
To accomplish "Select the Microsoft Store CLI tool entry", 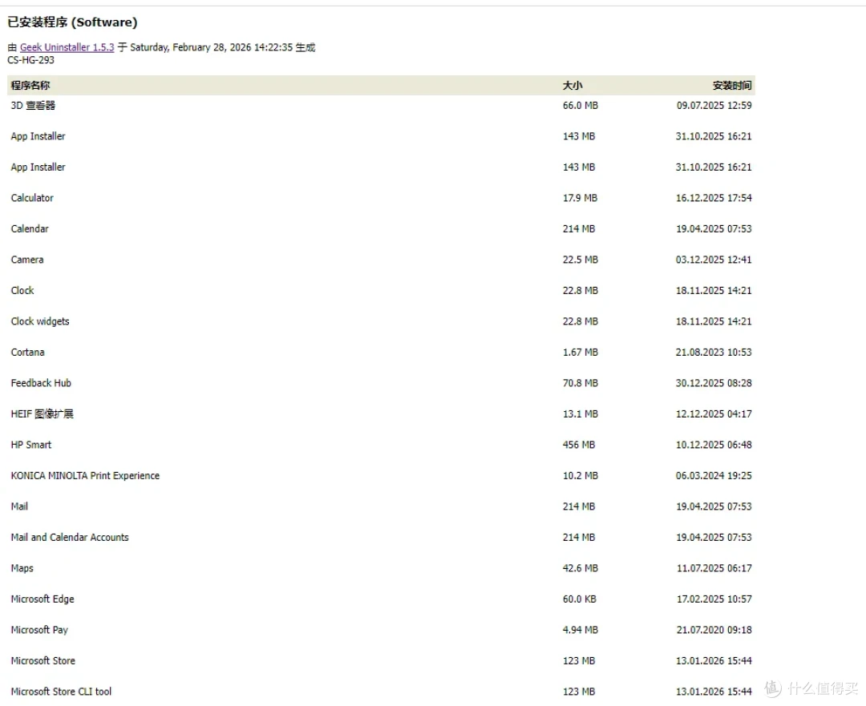I will pos(61,692).
